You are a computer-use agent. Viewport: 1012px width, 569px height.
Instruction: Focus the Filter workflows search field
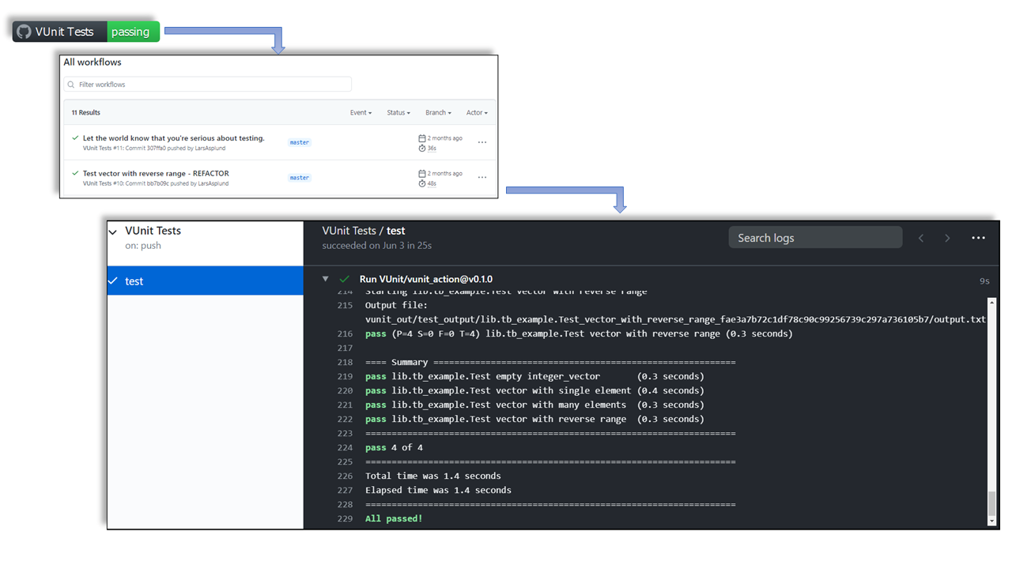(x=208, y=85)
